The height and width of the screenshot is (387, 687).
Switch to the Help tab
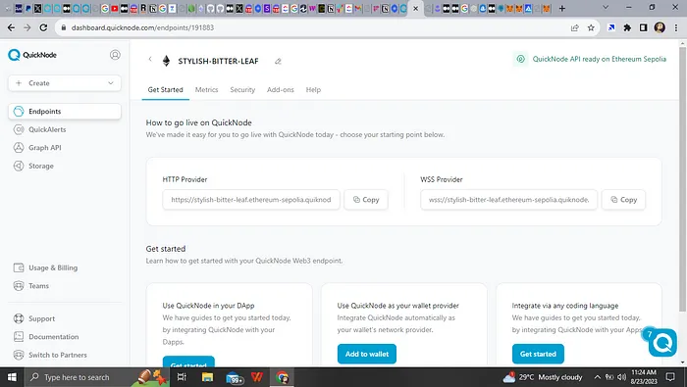pos(313,89)
